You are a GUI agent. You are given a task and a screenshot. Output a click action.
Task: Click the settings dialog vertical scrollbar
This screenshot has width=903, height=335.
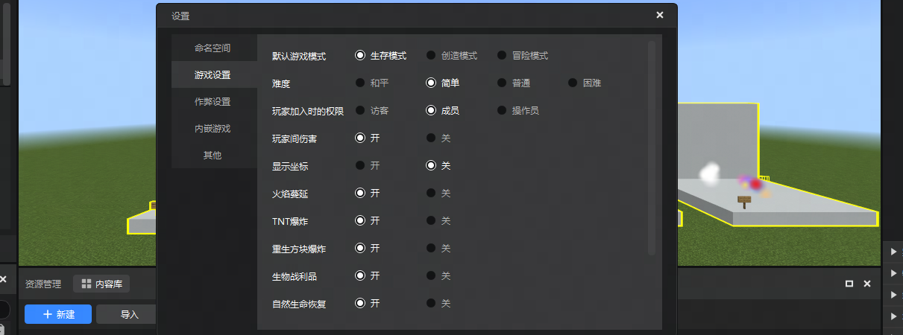pyautogui.click(x=652, y=149)
